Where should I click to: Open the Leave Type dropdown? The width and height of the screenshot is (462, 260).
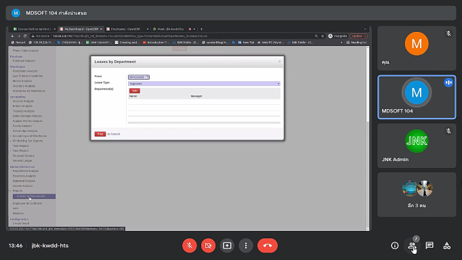tap(204, 84)
